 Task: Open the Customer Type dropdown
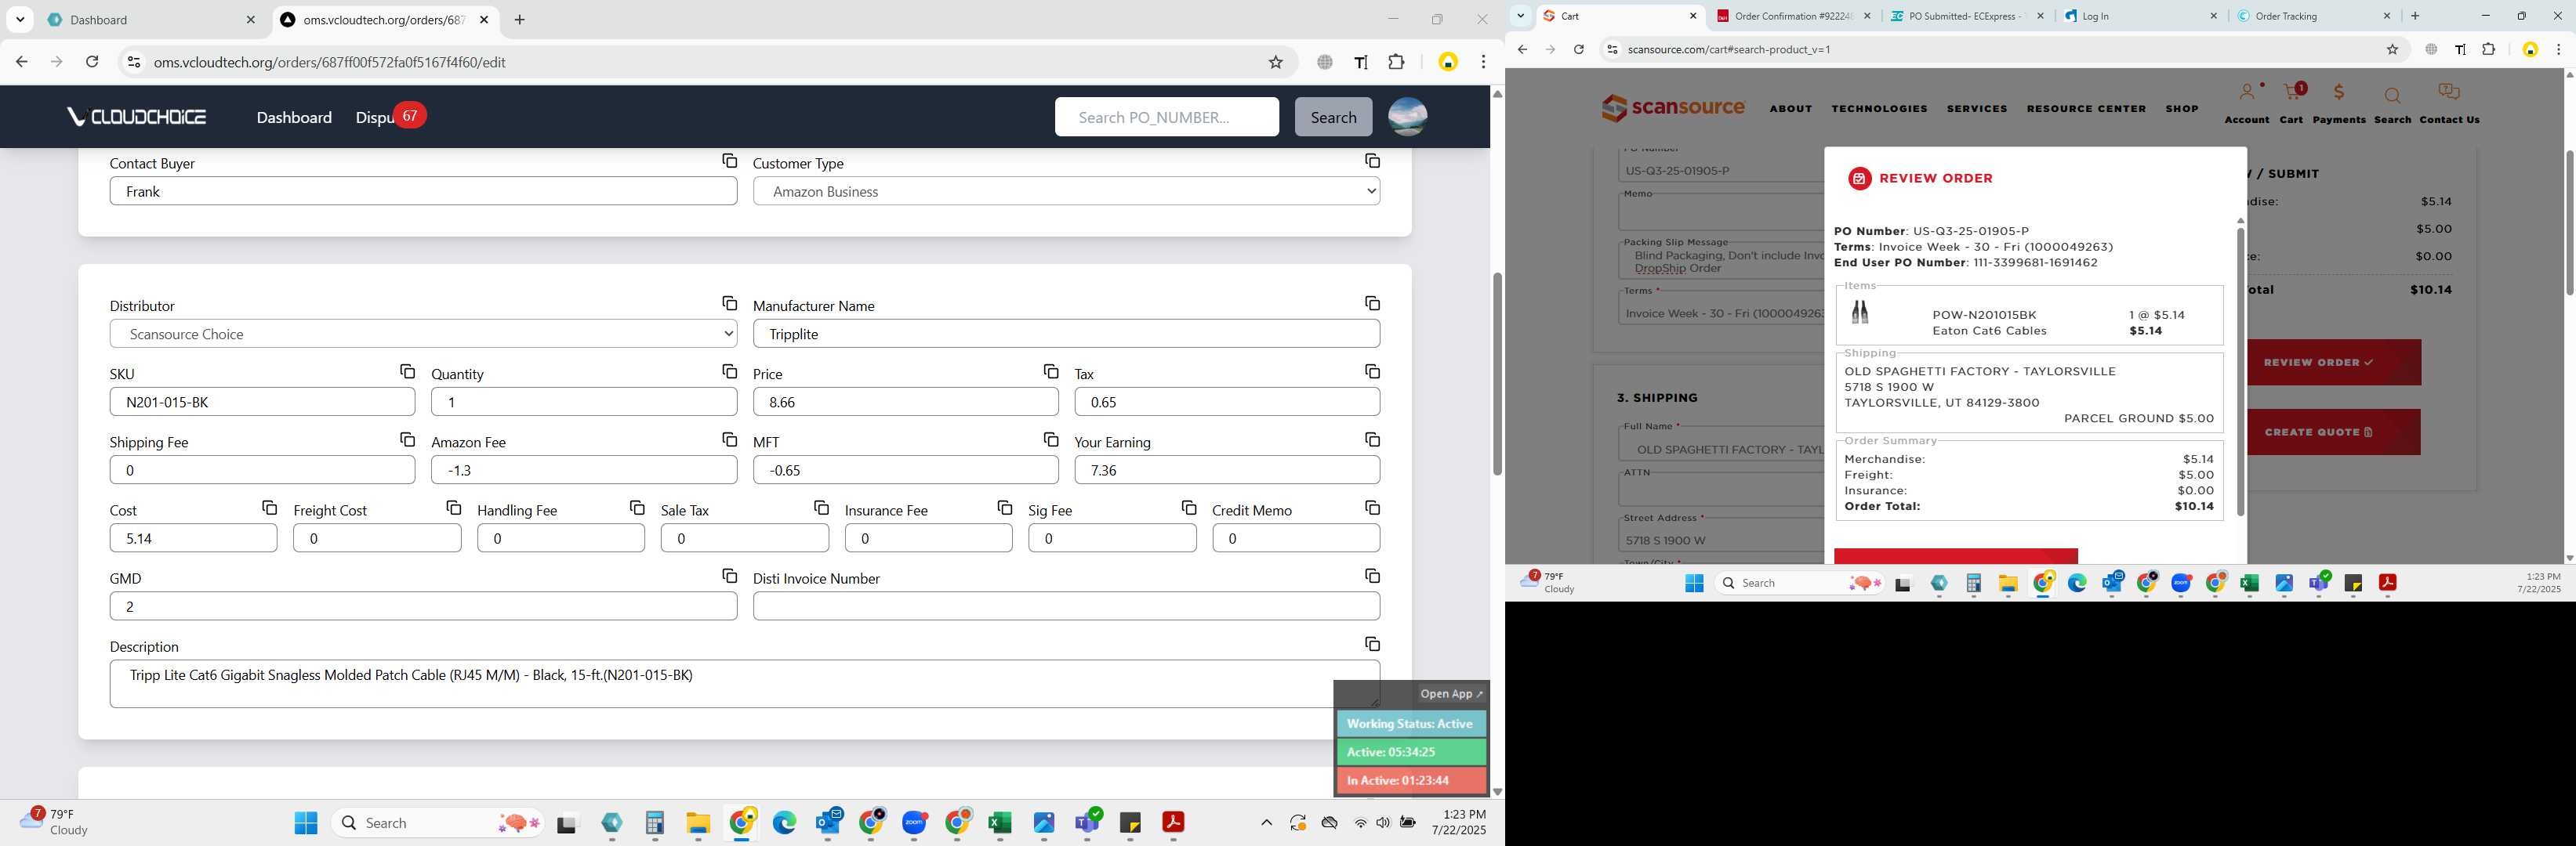coord(1066,192)
